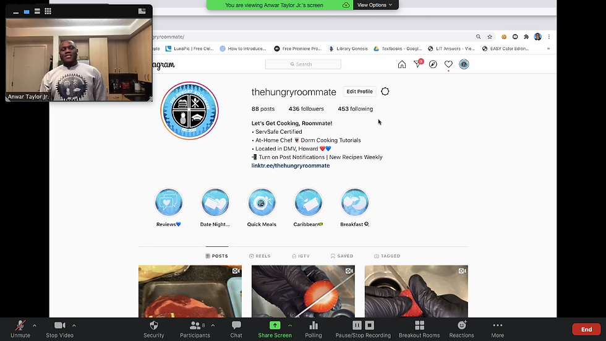Open LunaPic bookmark
This screenshot has width=606, height=341.
(189, 49)
